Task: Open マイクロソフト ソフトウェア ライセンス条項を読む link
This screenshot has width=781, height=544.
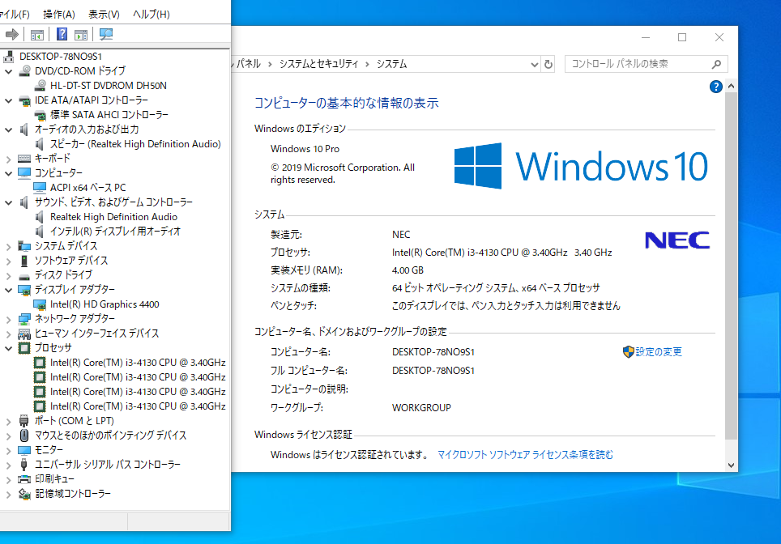Action: pos(526,454)
